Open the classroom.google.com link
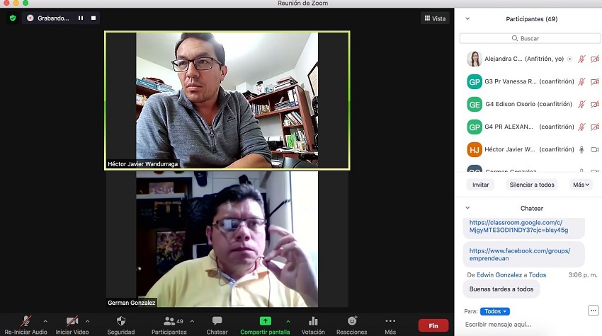The height and width of the screenshot is (336, 602). coord(518,226)
